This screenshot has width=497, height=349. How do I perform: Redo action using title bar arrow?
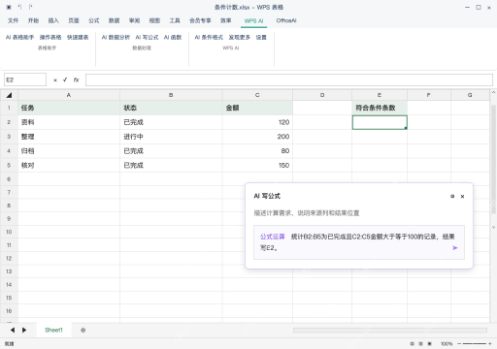point(30,7)
